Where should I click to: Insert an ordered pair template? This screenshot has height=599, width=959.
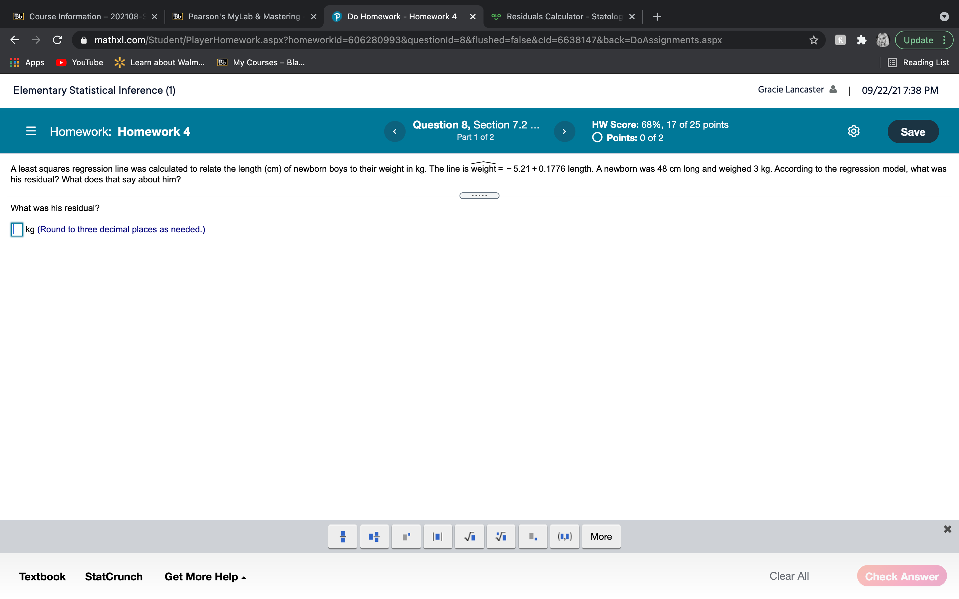[564, 536]
